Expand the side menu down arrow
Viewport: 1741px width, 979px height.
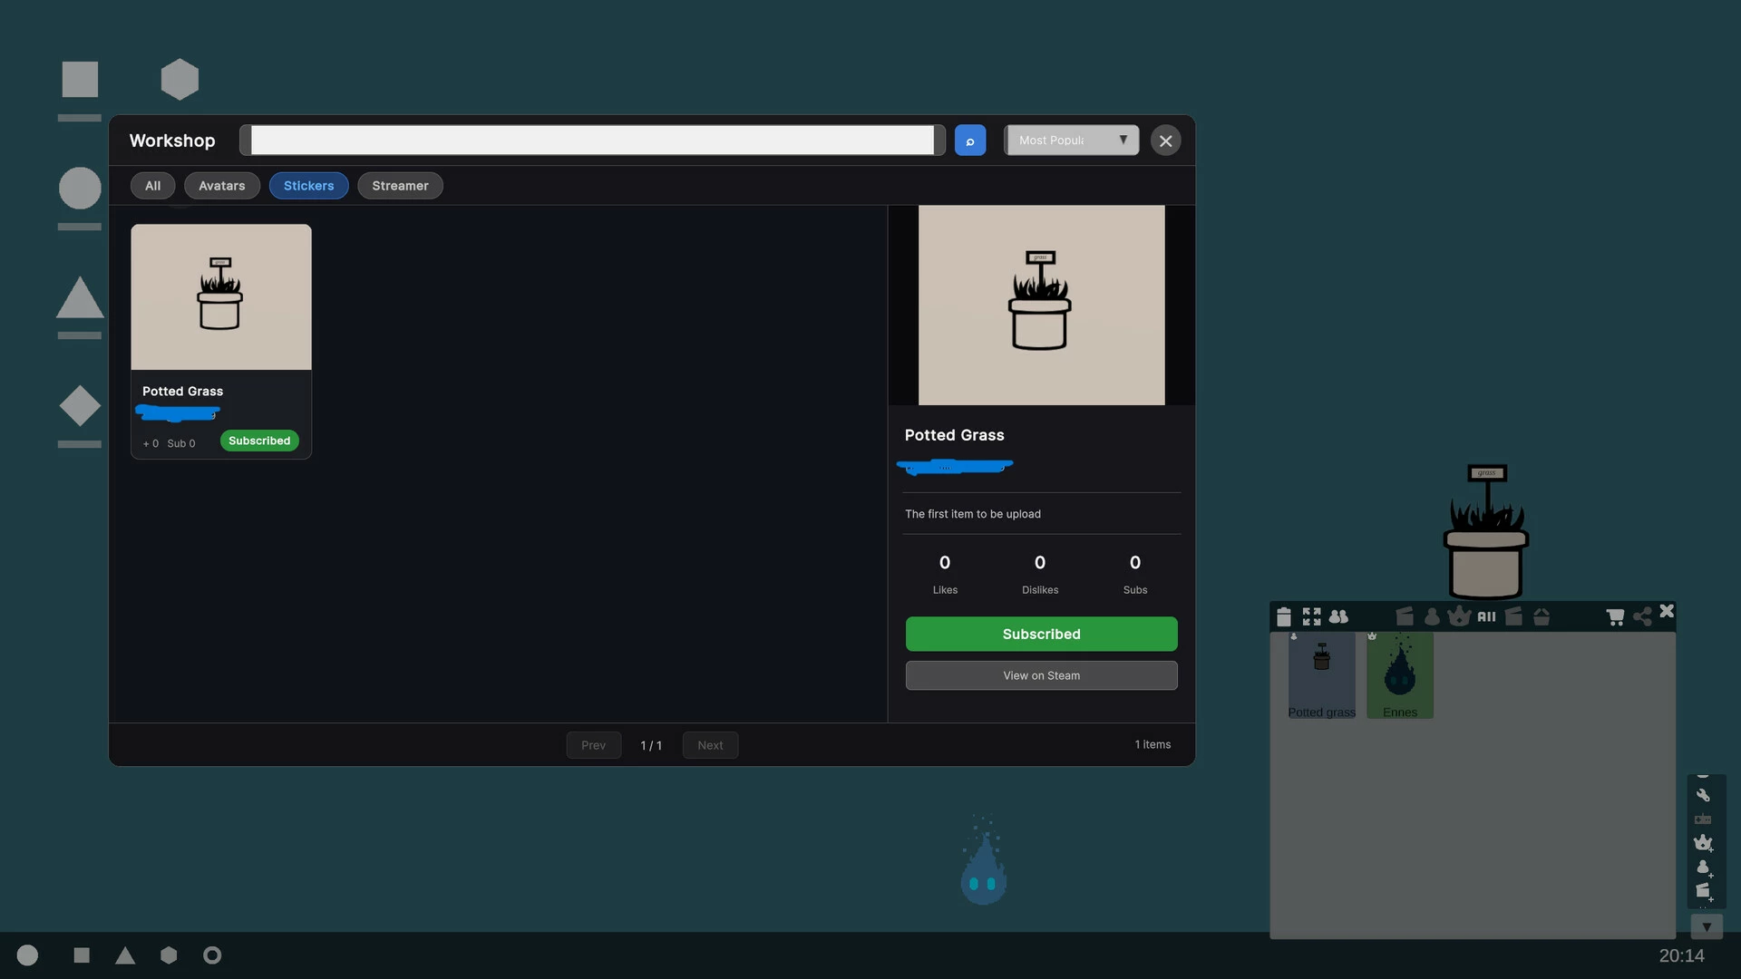coord(1707,927)
